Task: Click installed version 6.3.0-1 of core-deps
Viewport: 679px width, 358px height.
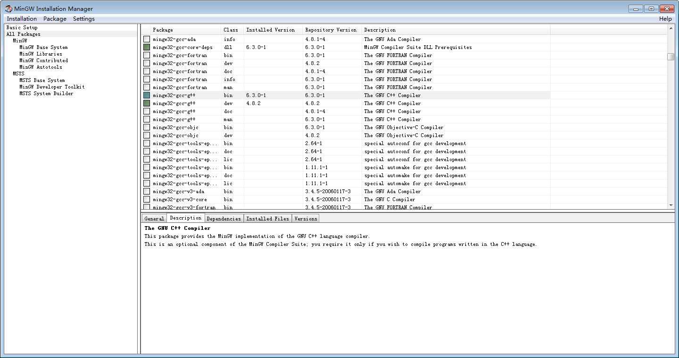Action: 256,47
